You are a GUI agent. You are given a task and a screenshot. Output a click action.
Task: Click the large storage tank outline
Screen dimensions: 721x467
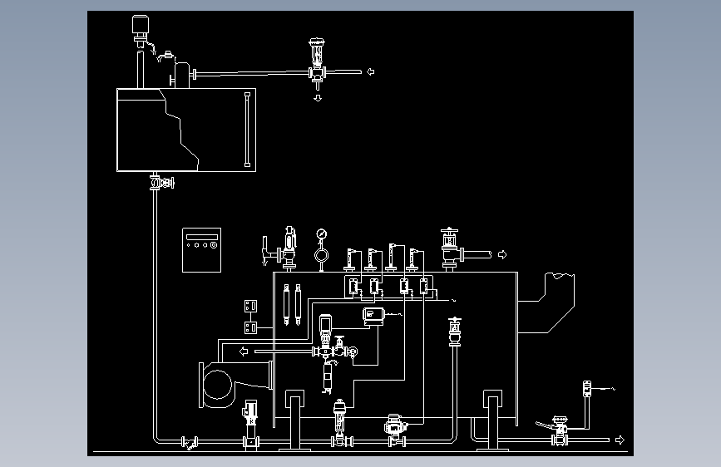coord(186,130)
